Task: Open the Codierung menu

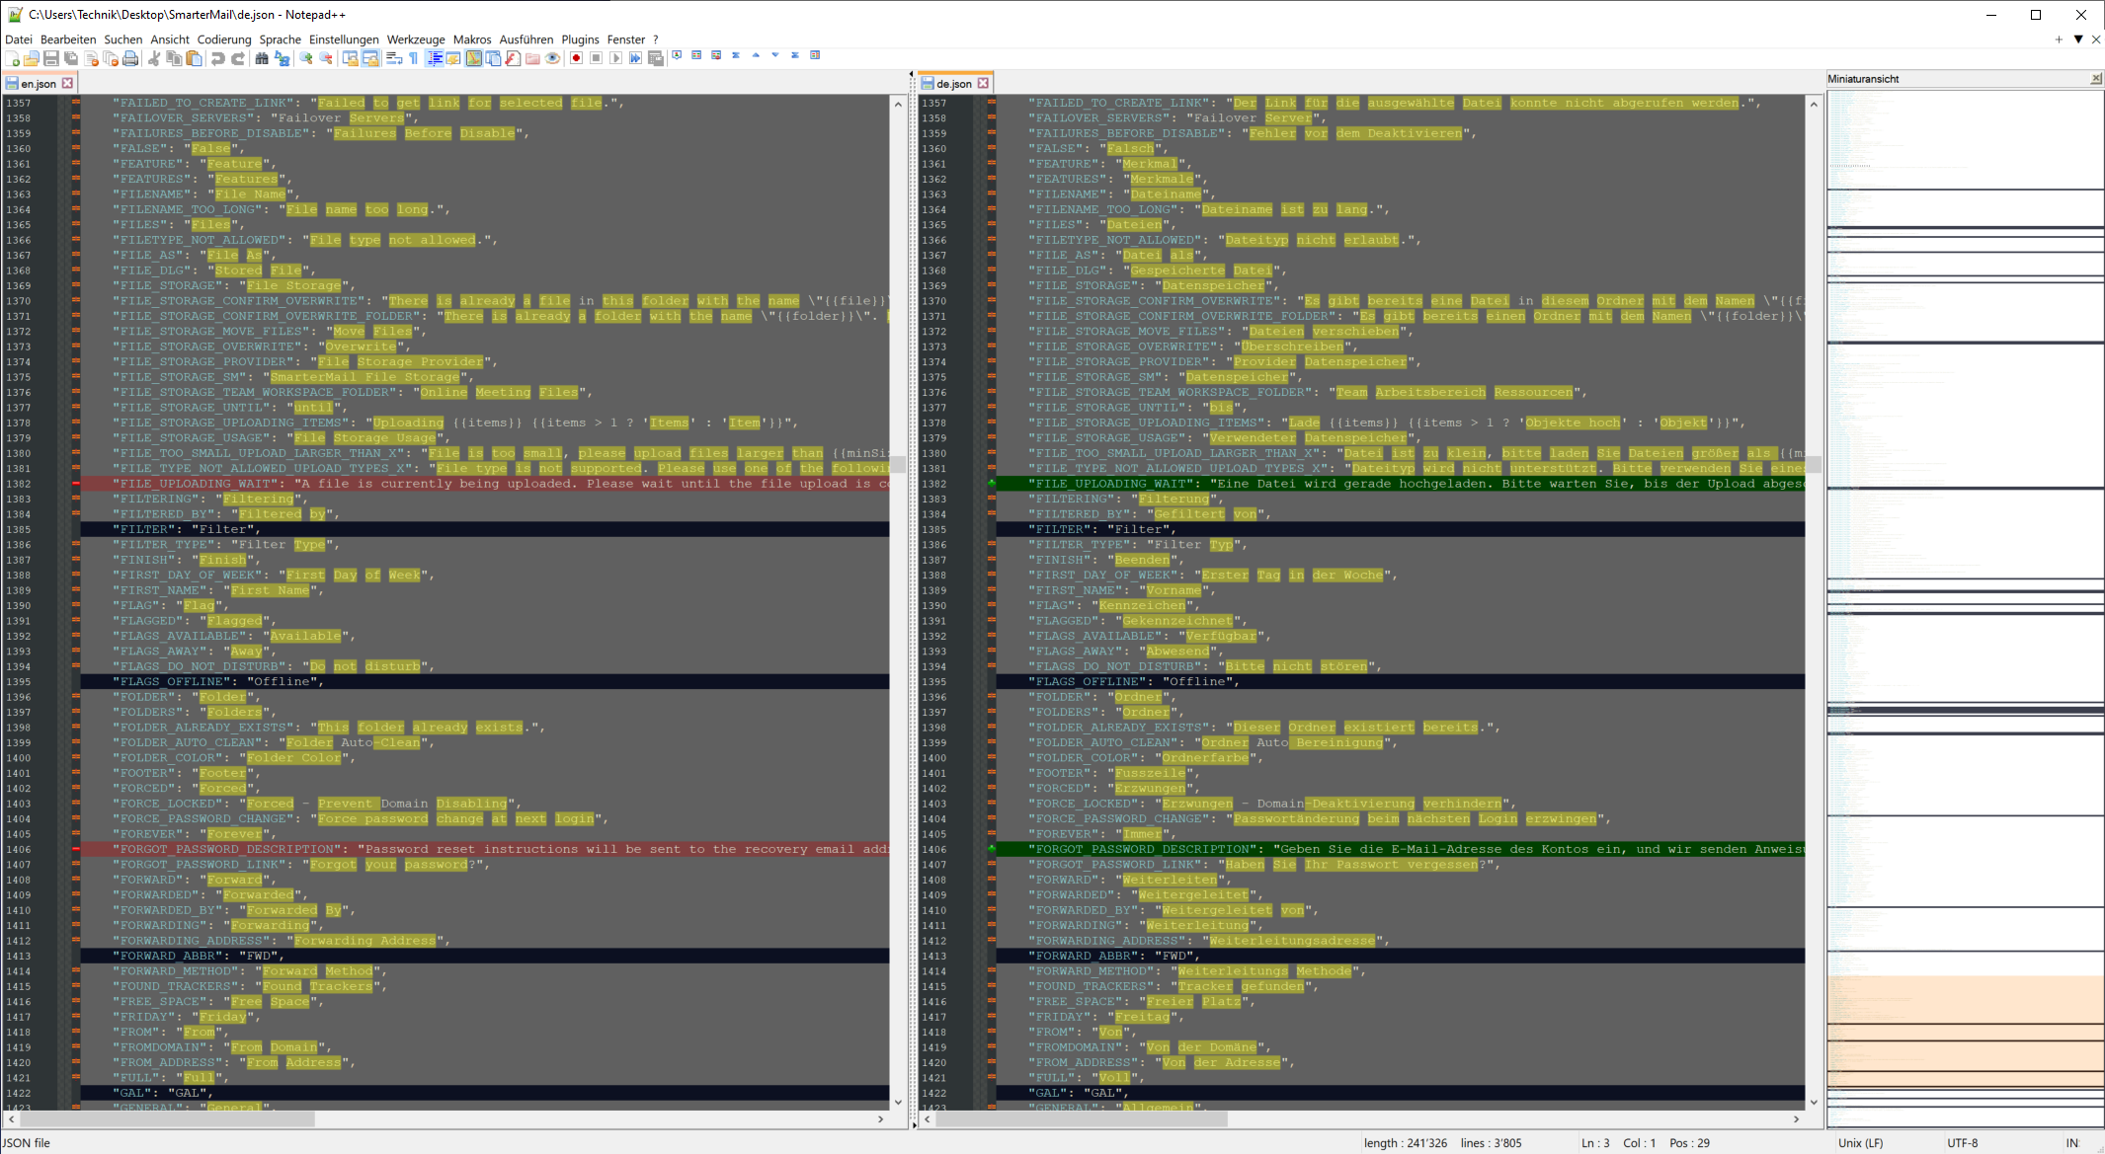Action: click(224, 39)
